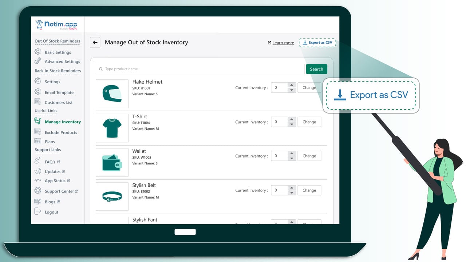Click the gear icon beside Settings
The image size is (466, 262).
38,81
